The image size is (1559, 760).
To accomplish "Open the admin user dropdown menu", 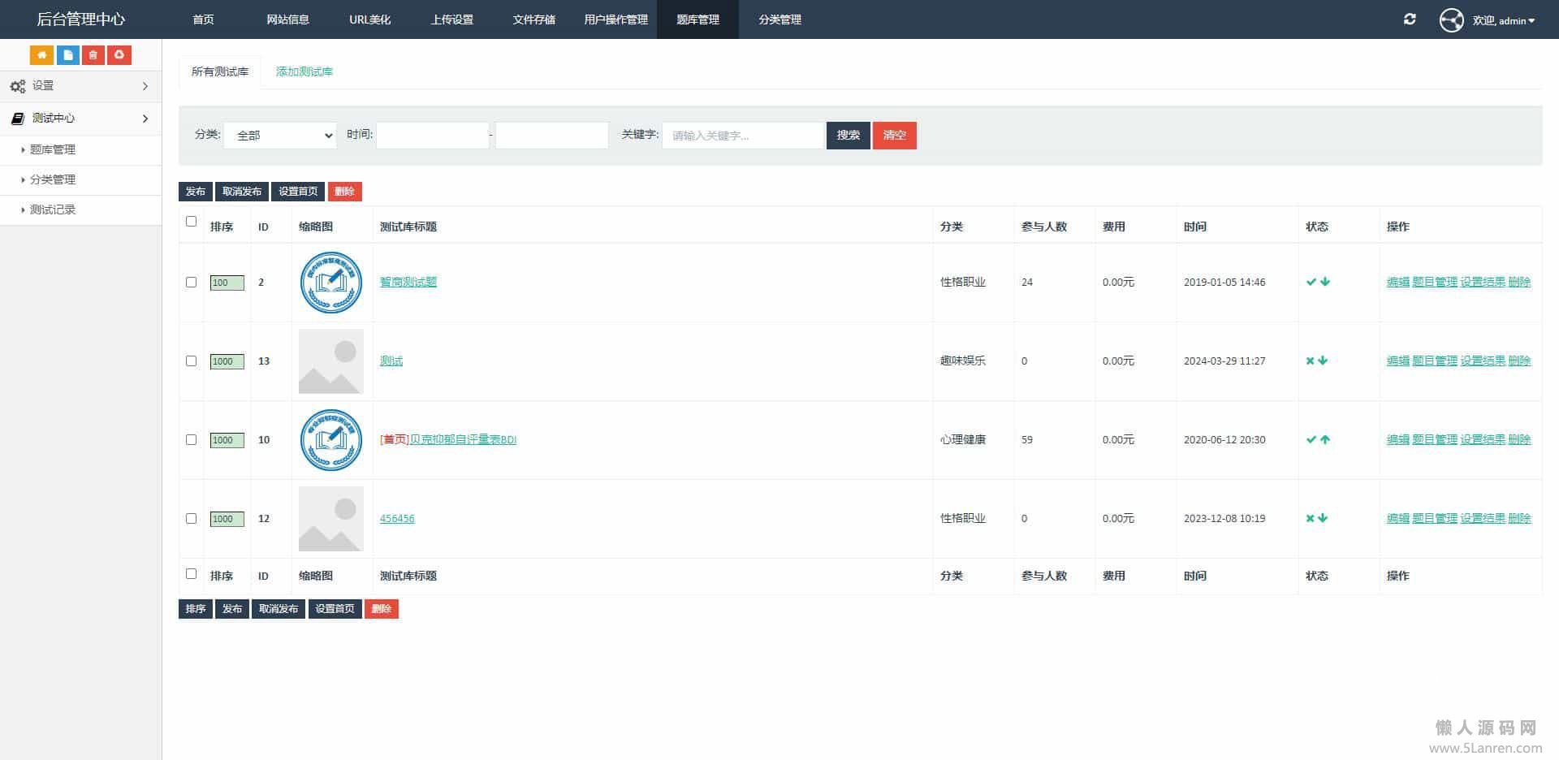I will (1503, 20).
